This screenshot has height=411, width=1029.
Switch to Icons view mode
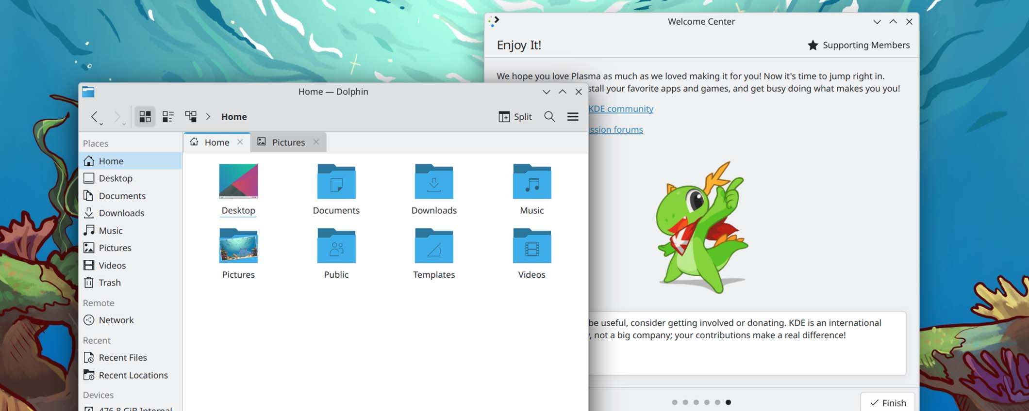coord(145,116)
